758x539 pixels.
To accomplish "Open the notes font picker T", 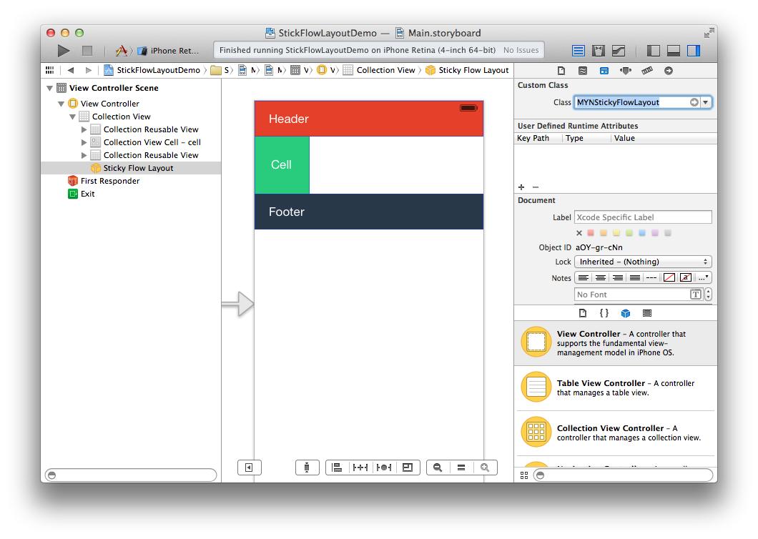I will 696,295.
